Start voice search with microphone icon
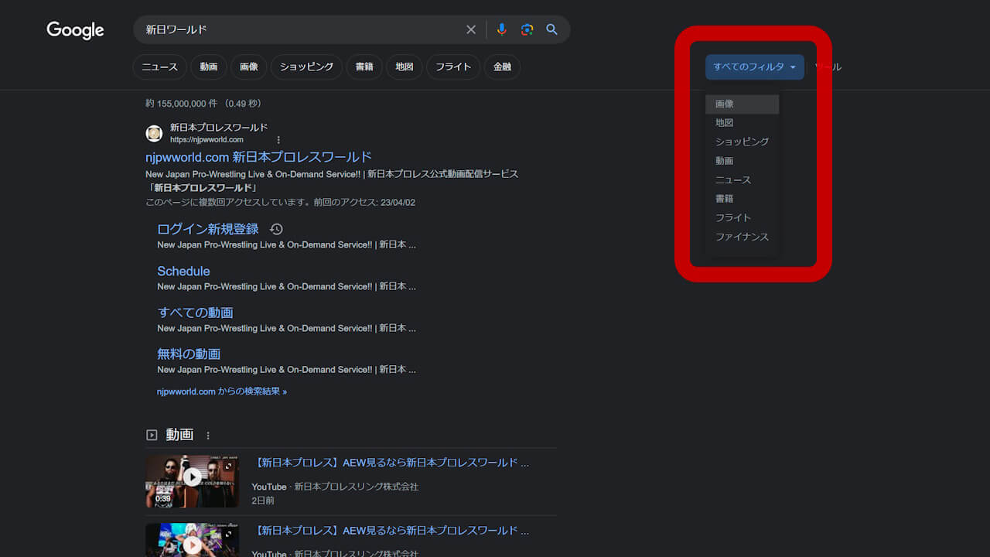This screenshot has height=557, width=990. coord(501,29)
